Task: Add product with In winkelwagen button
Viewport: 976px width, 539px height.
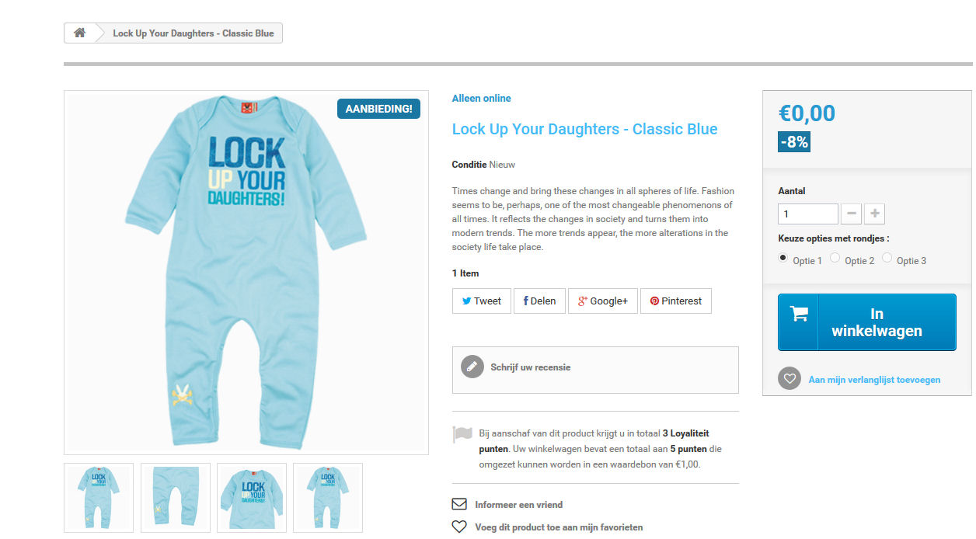Action: click(x=867, y=322)
